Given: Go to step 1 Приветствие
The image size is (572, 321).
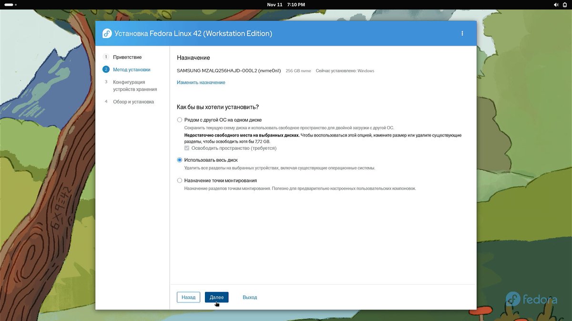Looking at the screenshot, I should 127,57.
